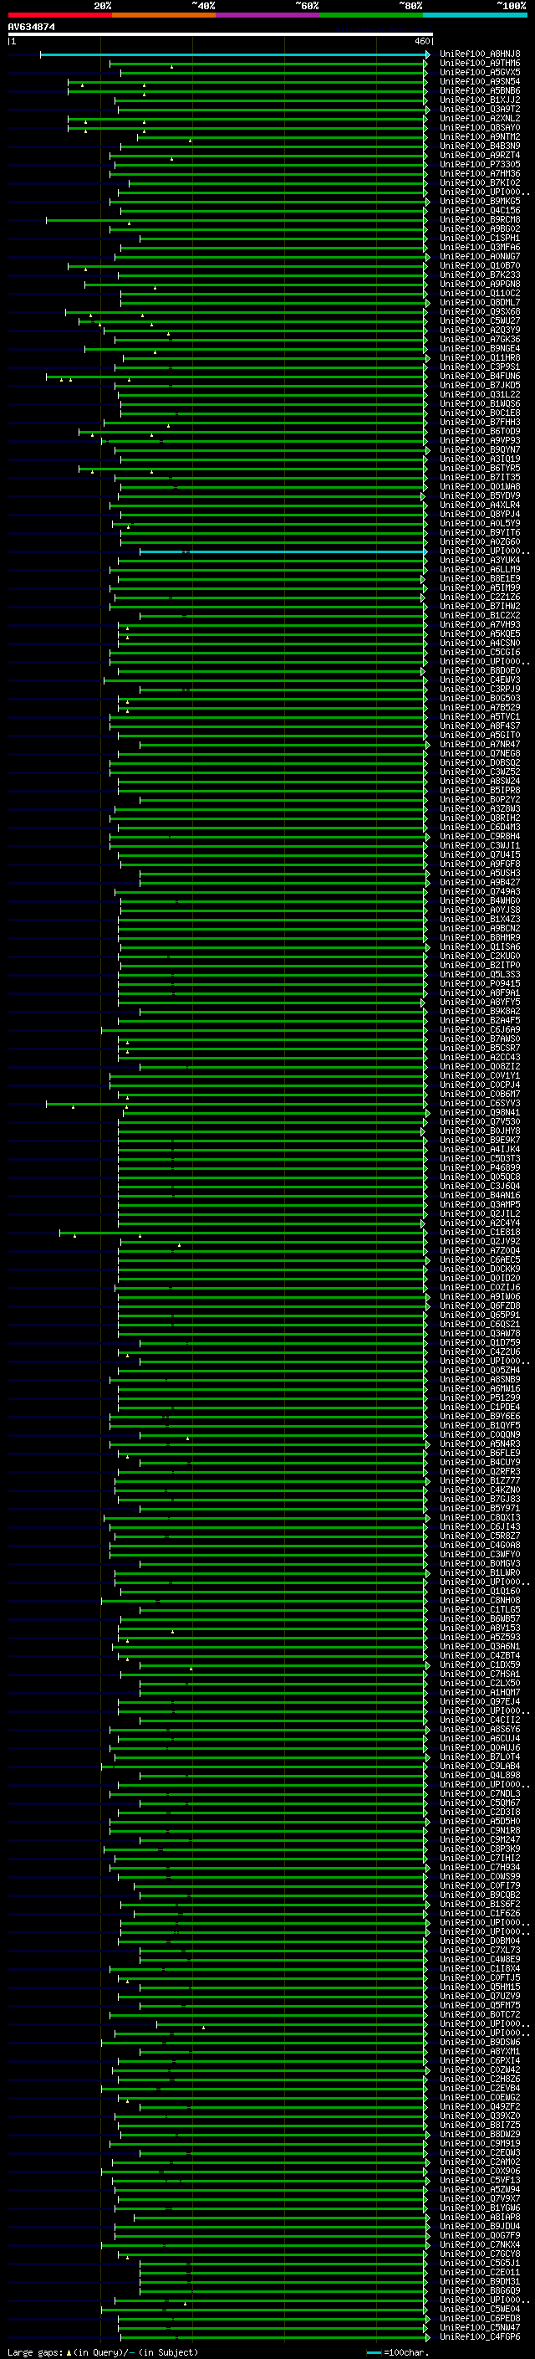Pick hit label UniRef100_C7NKX4
This screenshot has height=2359, width=535.
point(480,2244)
